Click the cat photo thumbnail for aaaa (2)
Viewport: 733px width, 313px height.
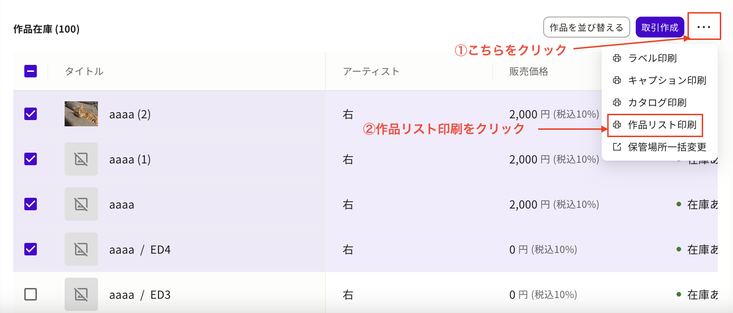pyautogui.click(x=81, y=114)
